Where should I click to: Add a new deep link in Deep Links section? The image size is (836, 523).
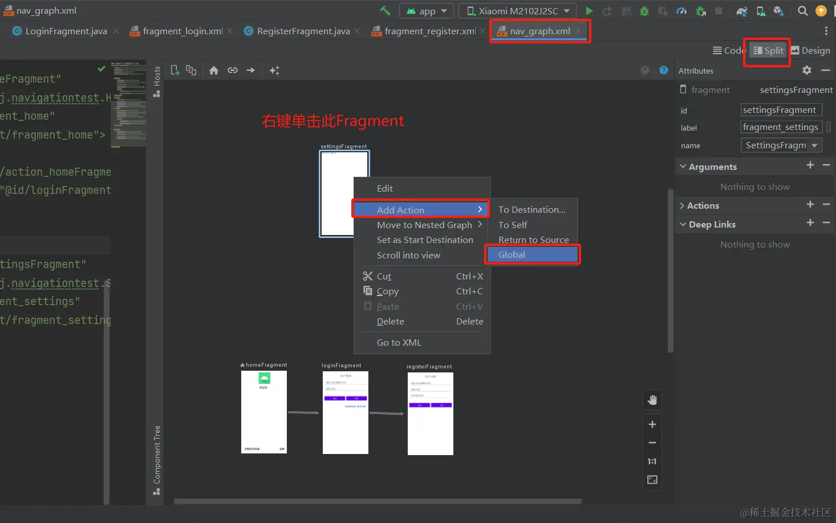tap(810, 223)
